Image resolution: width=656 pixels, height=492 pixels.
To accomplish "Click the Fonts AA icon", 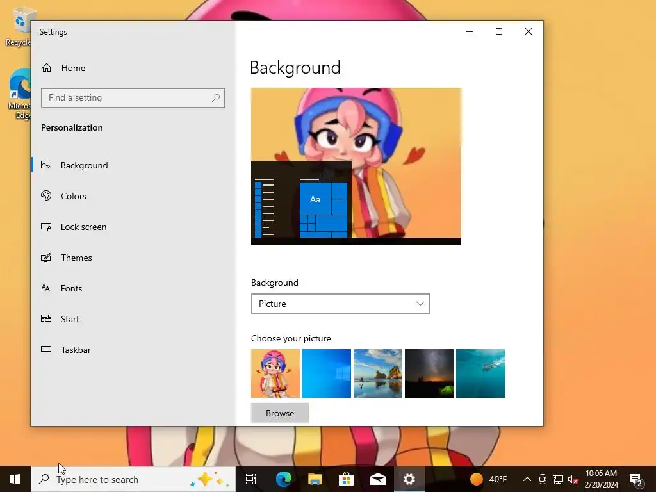I will tap(46, 288).
